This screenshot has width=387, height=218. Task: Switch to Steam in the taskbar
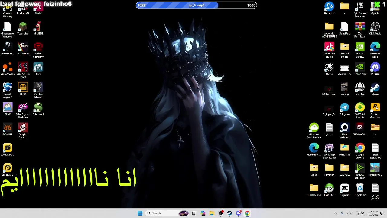[229, 213]
